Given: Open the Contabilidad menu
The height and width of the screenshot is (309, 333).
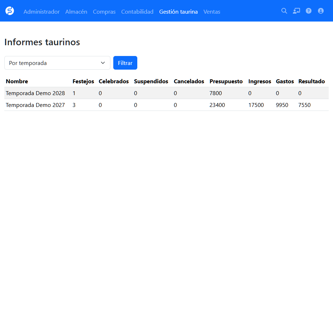Looking at the screenshot, I should (x=137, y=12).
